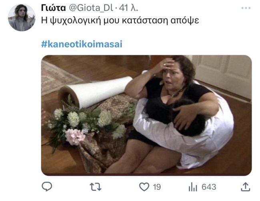The height and width of the screenshot is (201, 260).
Task: Select the tweet text Η ψυχολογική μου κατάσταση απόψε
Action: [120, 21]
